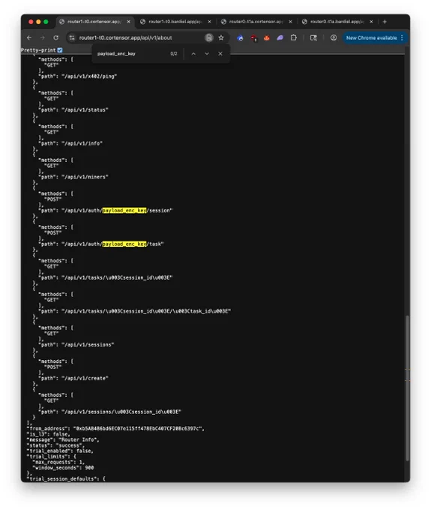Jump to next find match
The image size is (431, 510).
point(207,54)
